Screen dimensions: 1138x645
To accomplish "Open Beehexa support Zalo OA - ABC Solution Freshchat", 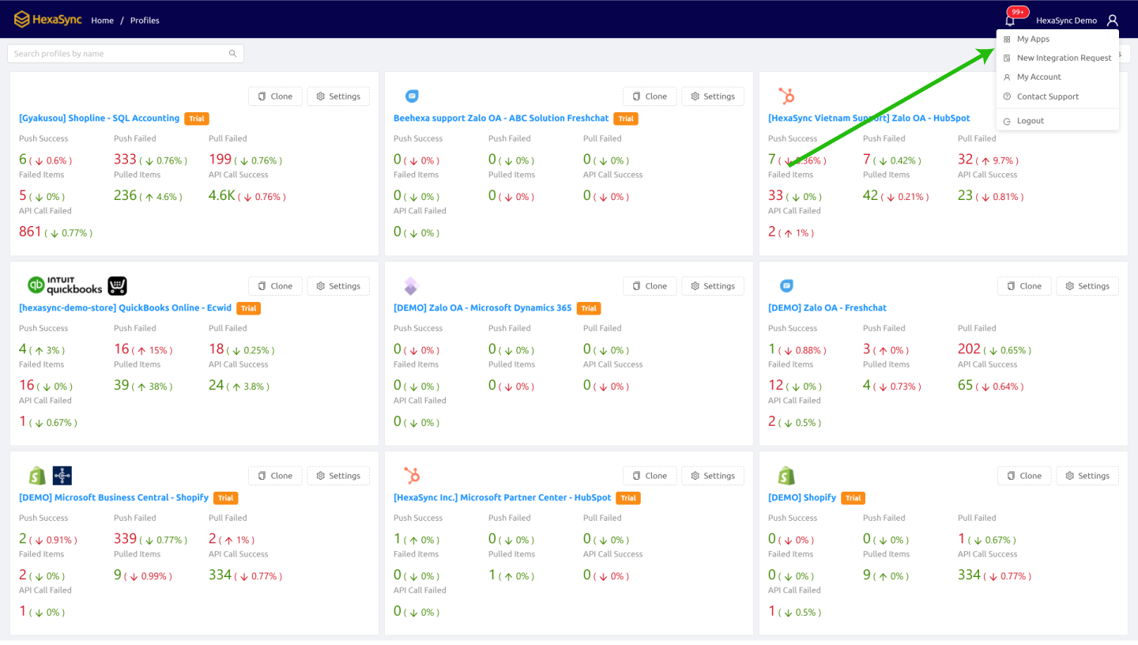I will 501,119.
